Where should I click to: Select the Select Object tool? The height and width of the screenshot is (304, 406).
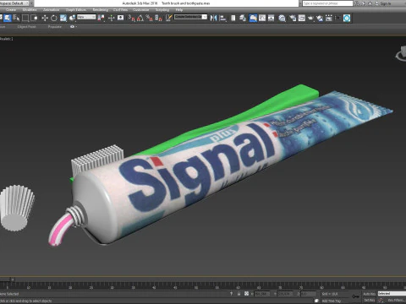pyautogui.click(x=8, y=19)
